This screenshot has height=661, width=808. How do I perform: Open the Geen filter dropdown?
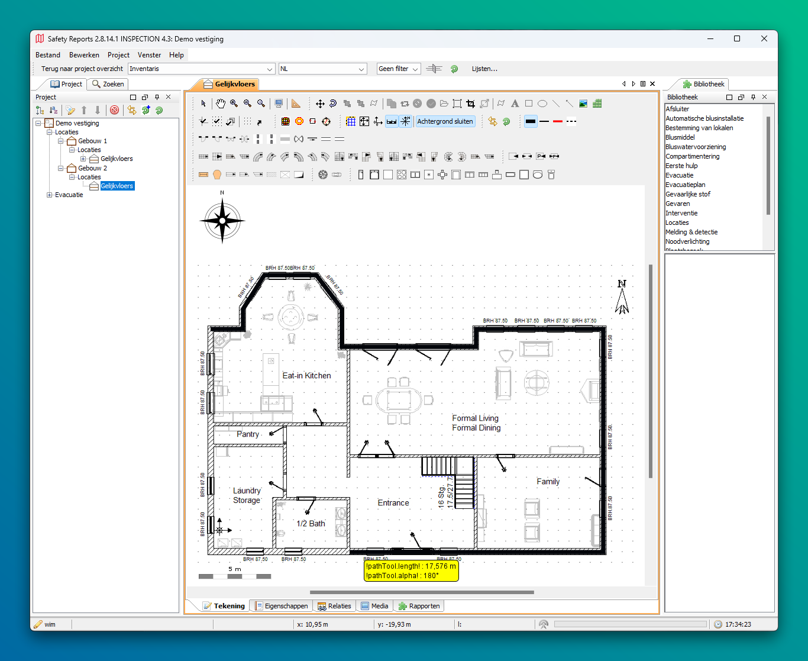[x=399, y=69]
